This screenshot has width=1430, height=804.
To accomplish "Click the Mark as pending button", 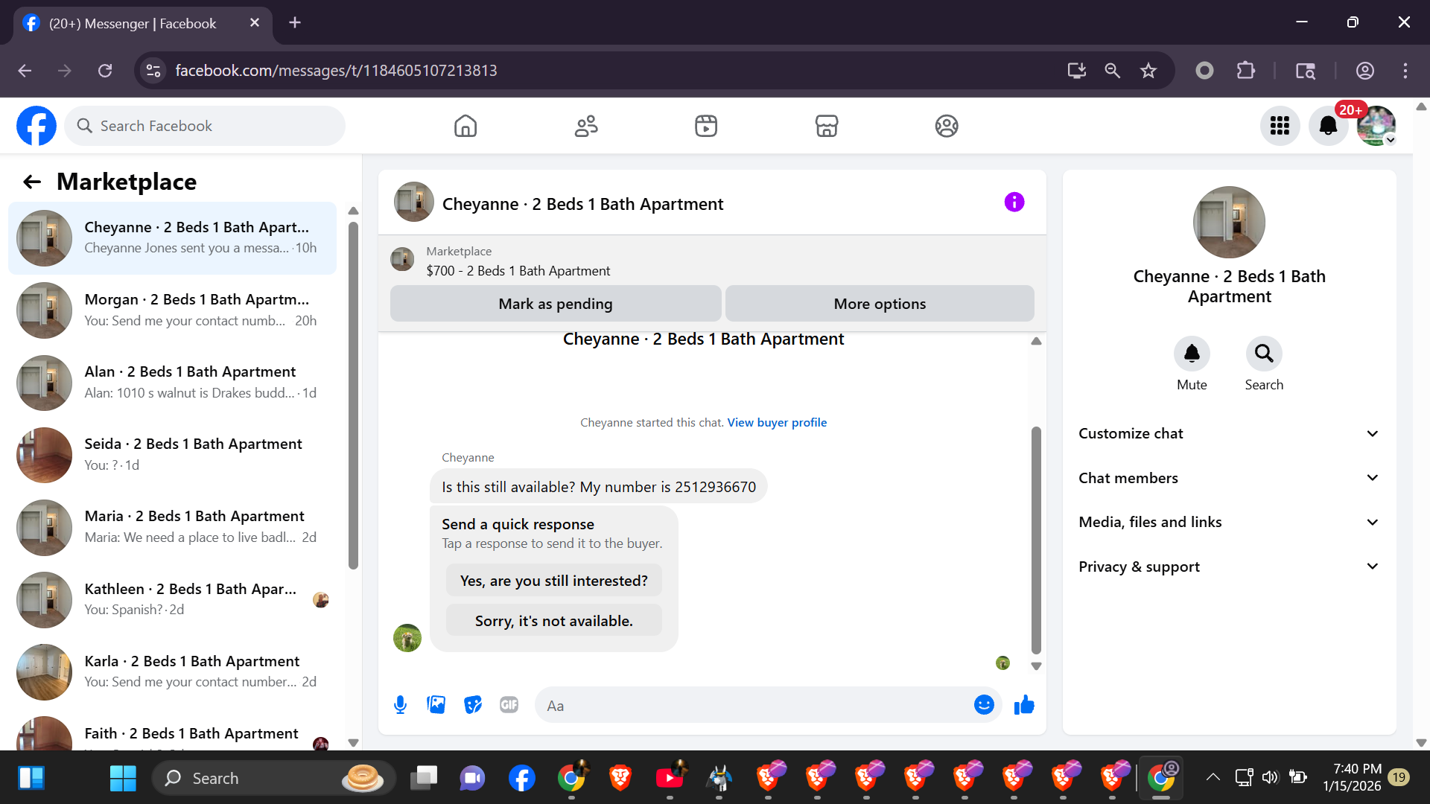I will pos(555,304).
